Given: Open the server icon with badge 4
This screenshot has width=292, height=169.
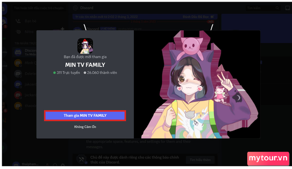Looking at the screenshot, I should 5,107.
